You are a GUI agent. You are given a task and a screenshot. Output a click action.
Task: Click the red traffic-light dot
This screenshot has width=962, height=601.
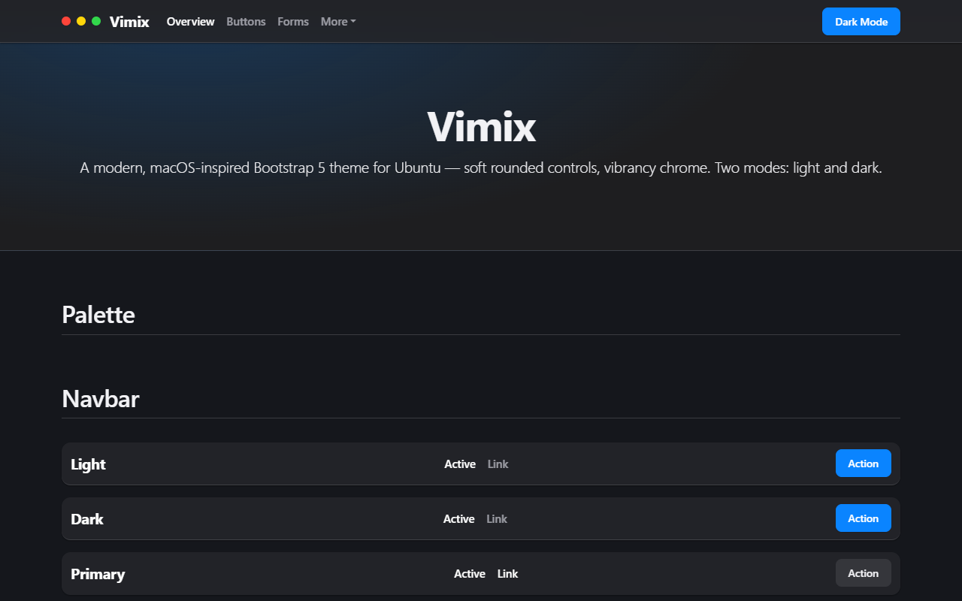tap(66, 21)
